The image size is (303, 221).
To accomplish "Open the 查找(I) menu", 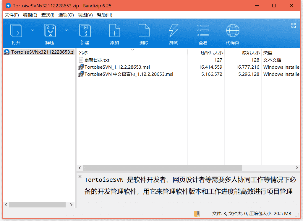I will (x=48, y=15).
